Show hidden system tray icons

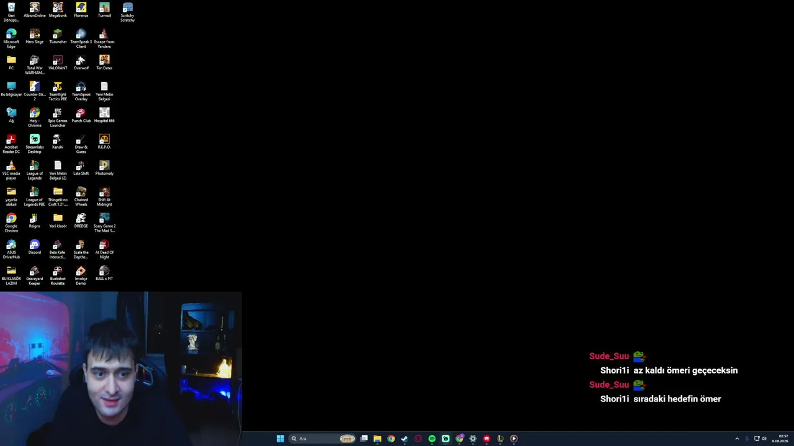pyautogui.click(x=737, y=439)
